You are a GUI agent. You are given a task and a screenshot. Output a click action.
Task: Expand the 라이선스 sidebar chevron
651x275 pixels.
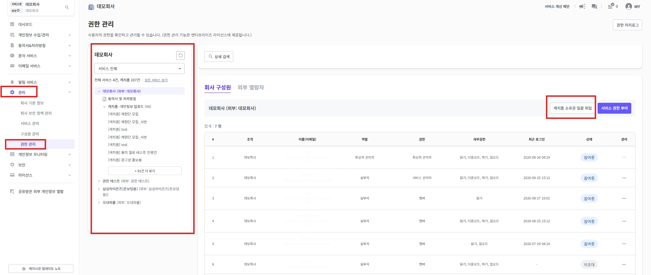click(x=70, y=175)
